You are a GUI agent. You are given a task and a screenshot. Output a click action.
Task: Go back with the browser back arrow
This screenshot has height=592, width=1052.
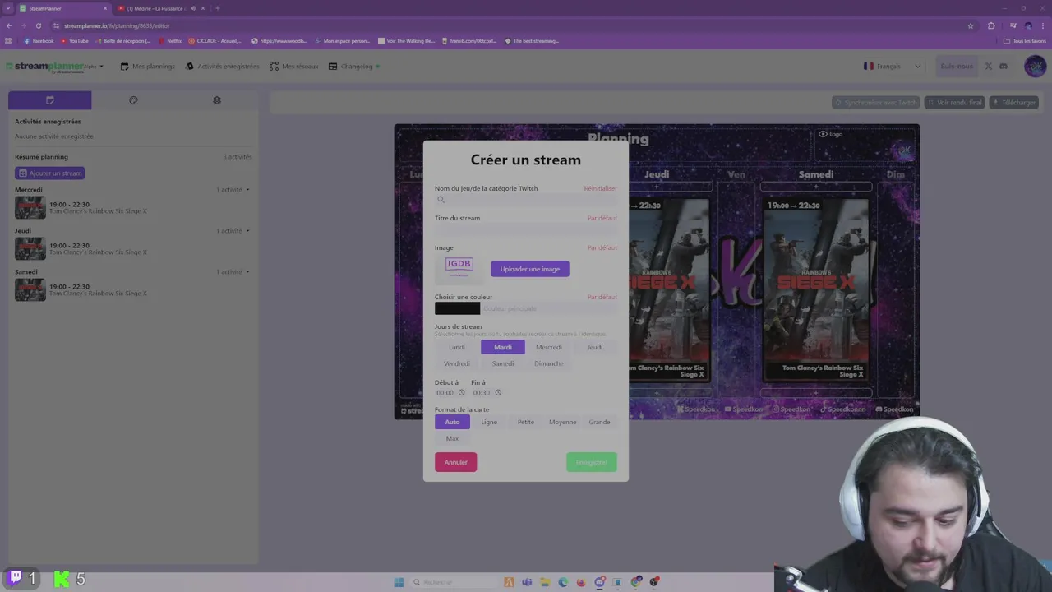tap(8, 25)
